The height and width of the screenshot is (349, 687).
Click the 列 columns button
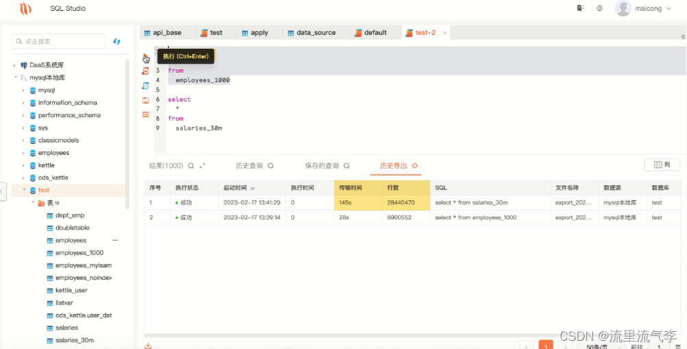coord(662,165)
